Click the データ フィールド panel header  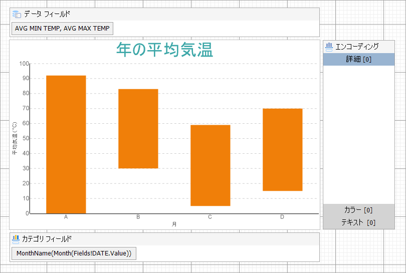tap(47, 14)
